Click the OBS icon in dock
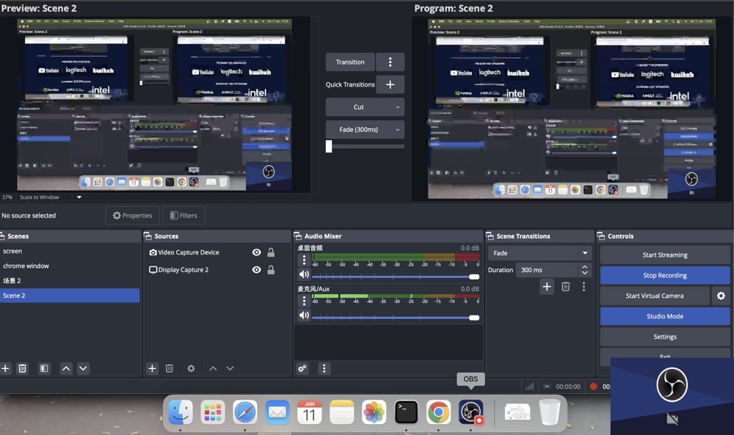The height and width of the screenshot is (435, 734). click(x=470, y=412)
